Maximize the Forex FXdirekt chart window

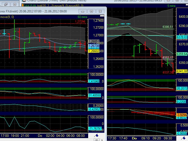pos(91,11)
